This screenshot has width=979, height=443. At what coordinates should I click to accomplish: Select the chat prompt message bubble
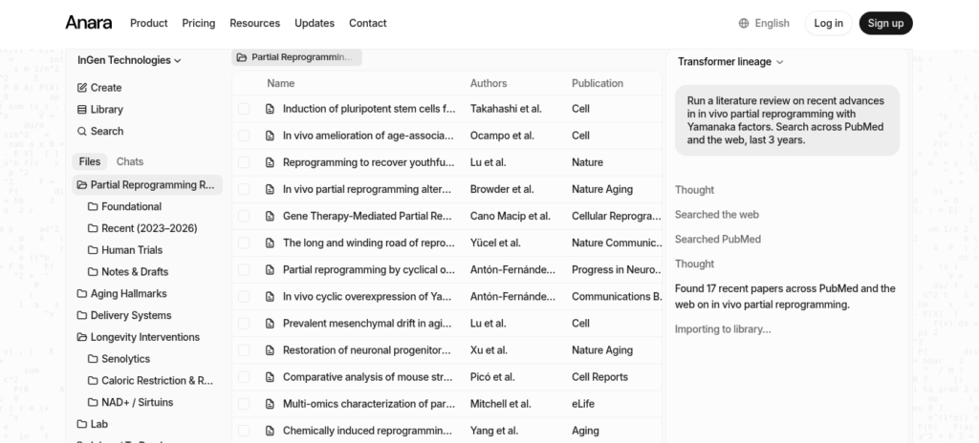(787, 120)
